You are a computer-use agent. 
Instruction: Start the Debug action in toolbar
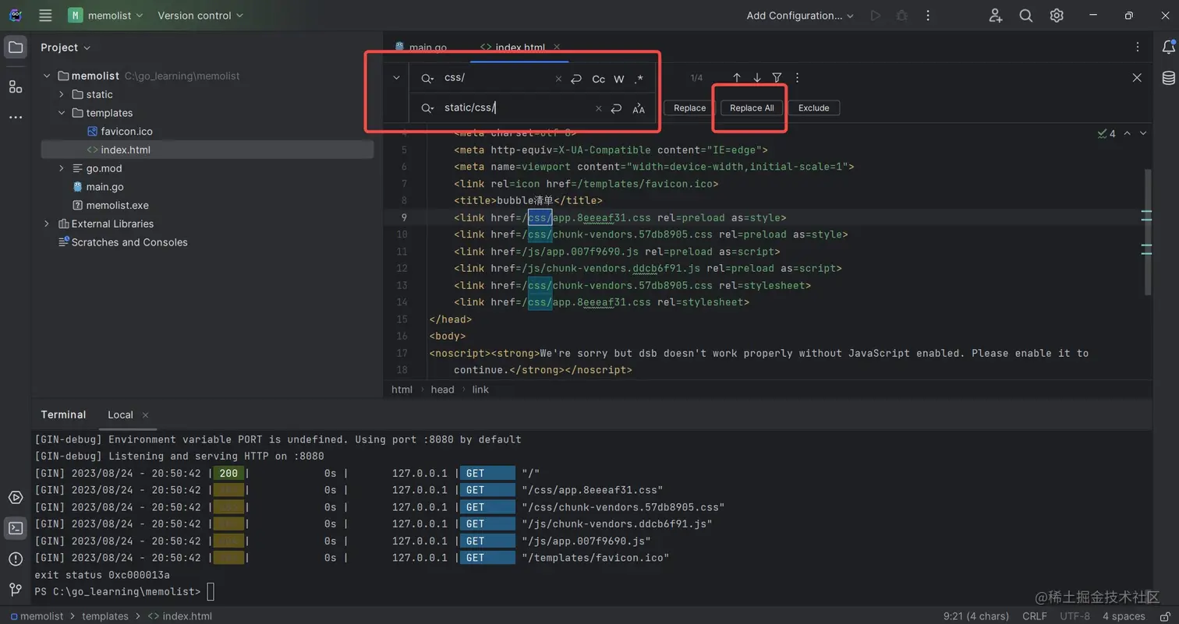pyautogui.click(x=902, y=16)
